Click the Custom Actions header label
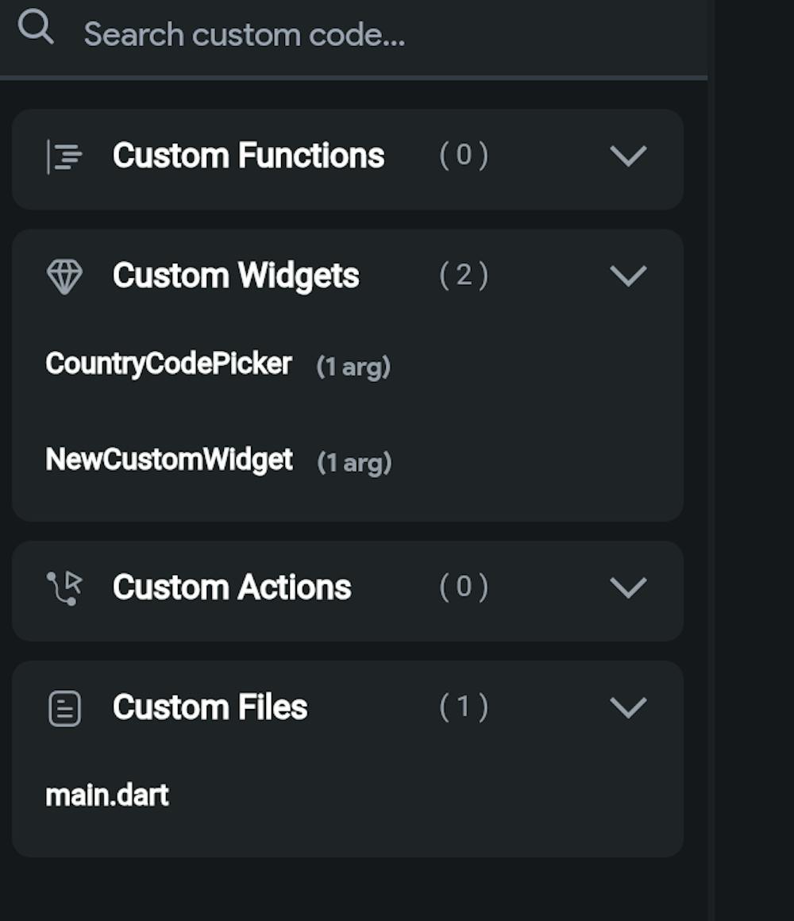 click(x=232, y=588)
